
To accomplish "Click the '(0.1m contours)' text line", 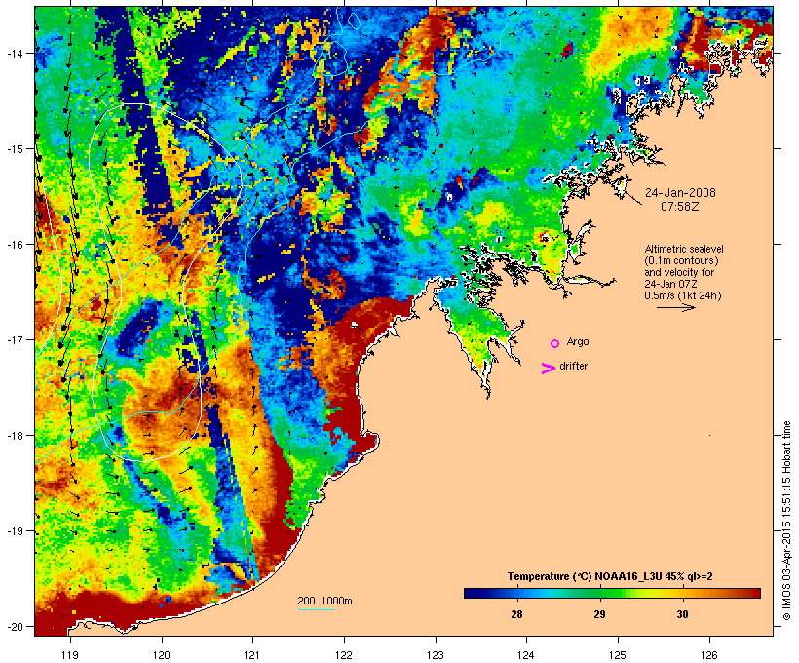I will click(x=681, y=260).
